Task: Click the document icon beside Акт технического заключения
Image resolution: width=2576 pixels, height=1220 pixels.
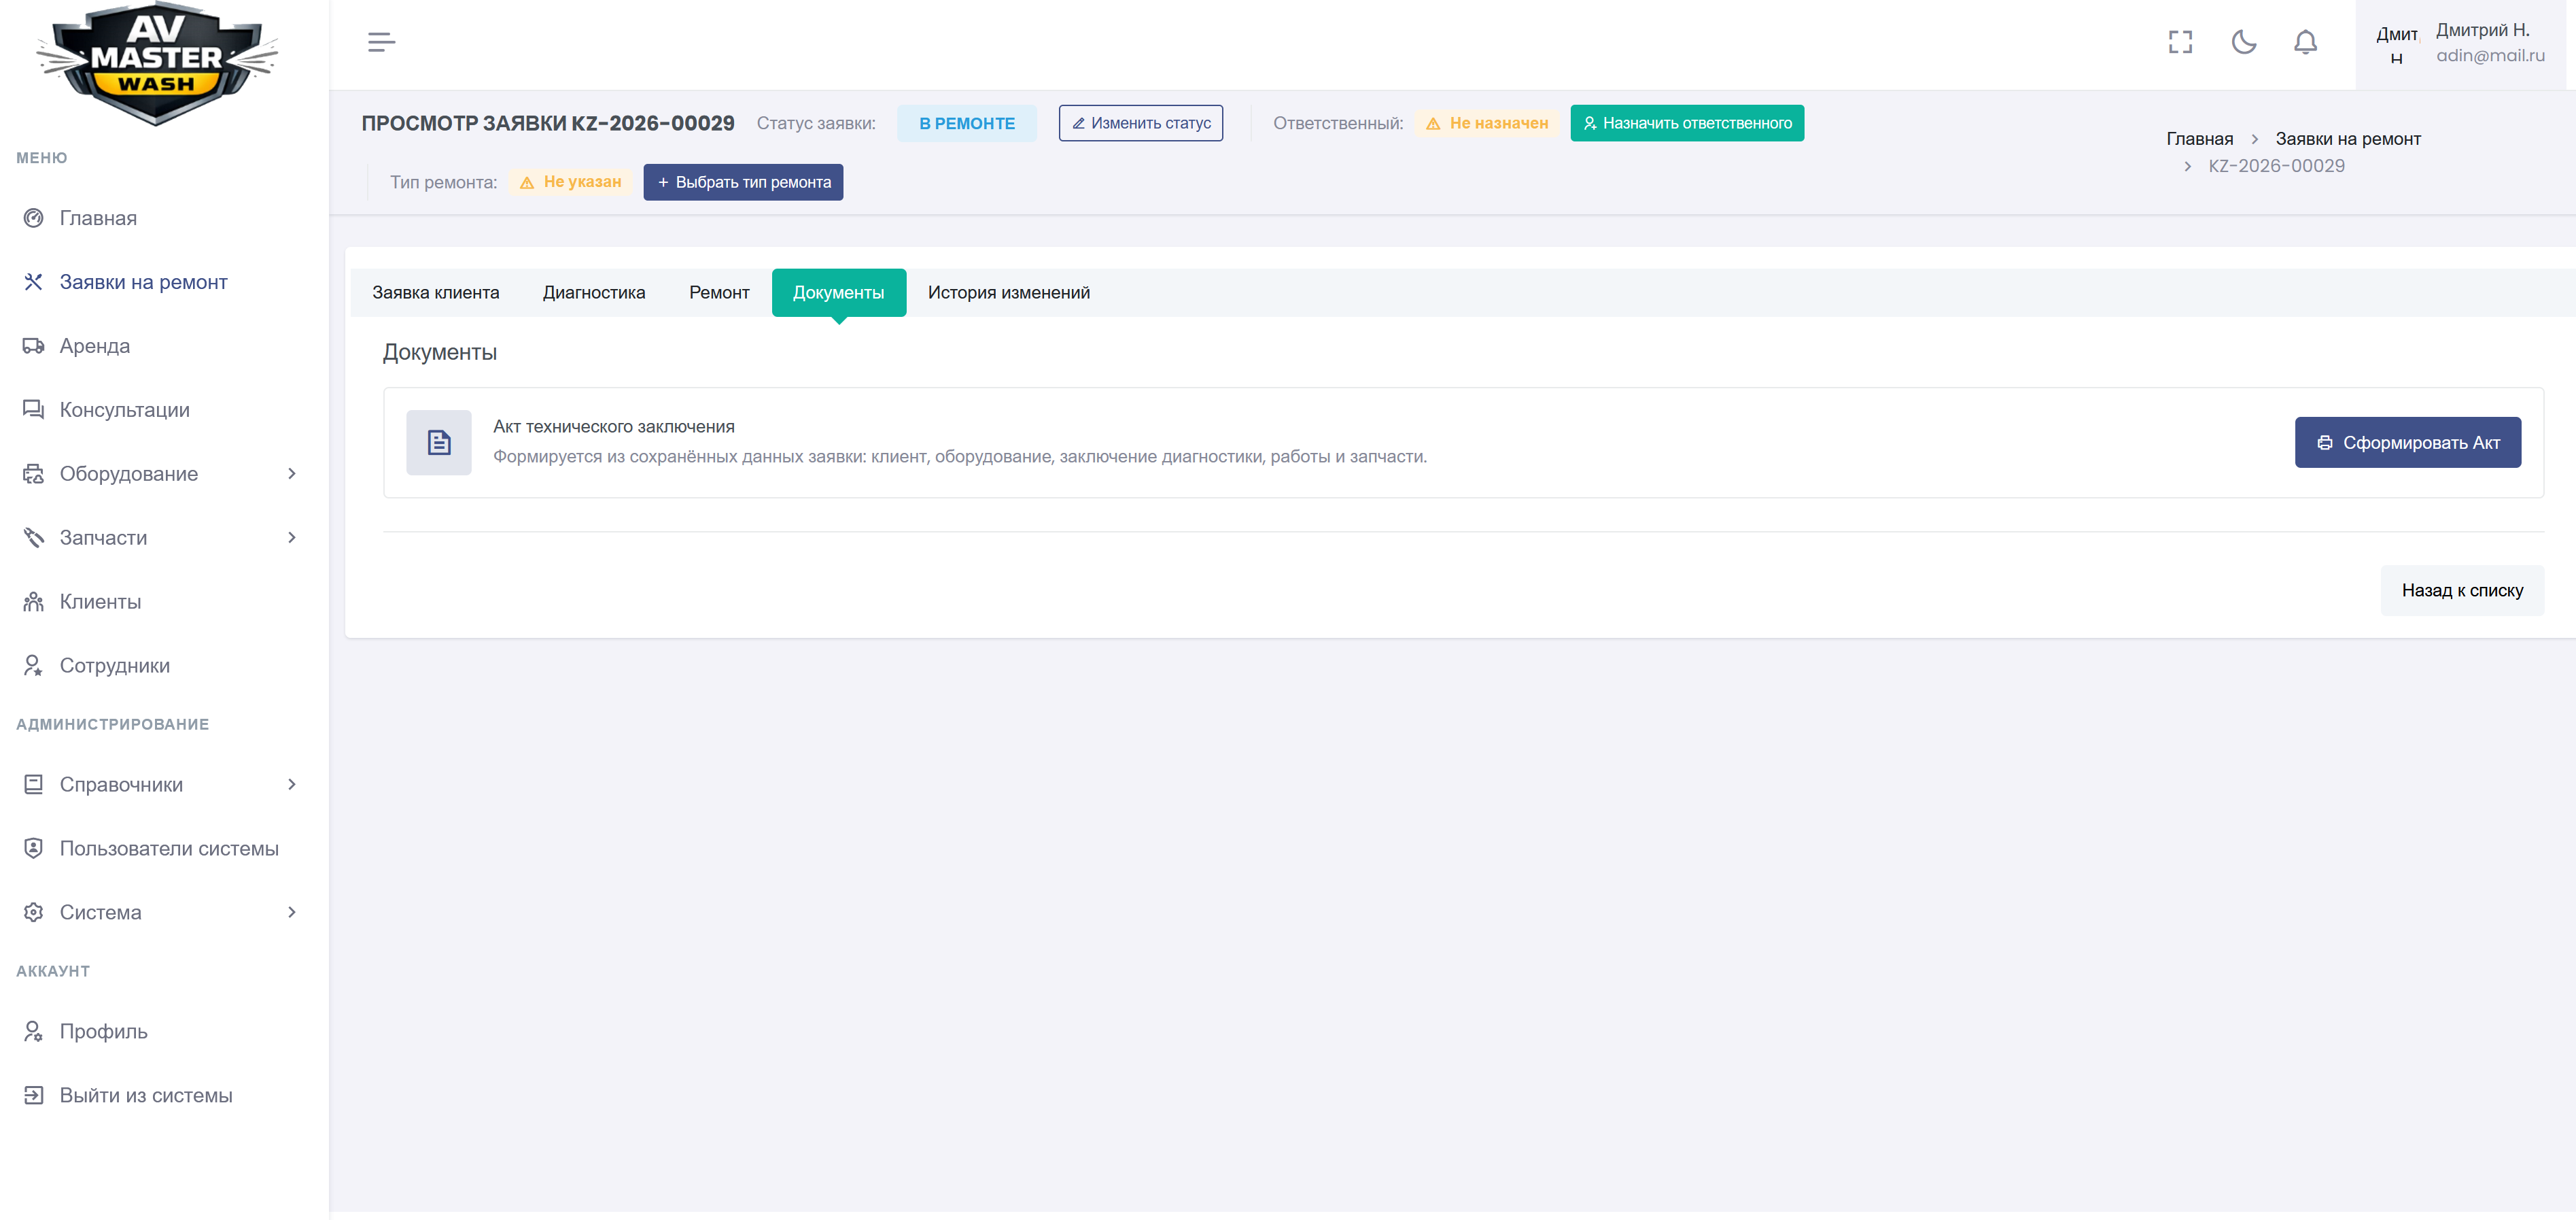Action: (439, 442)
